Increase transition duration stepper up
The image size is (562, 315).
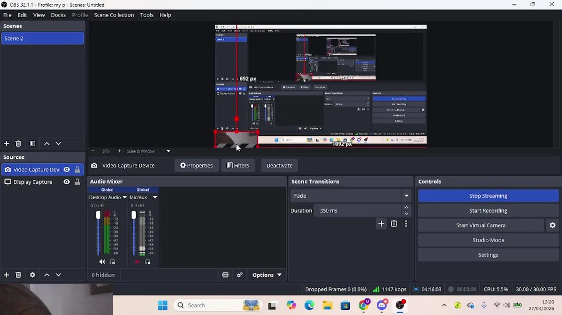(x=406, y=207)
